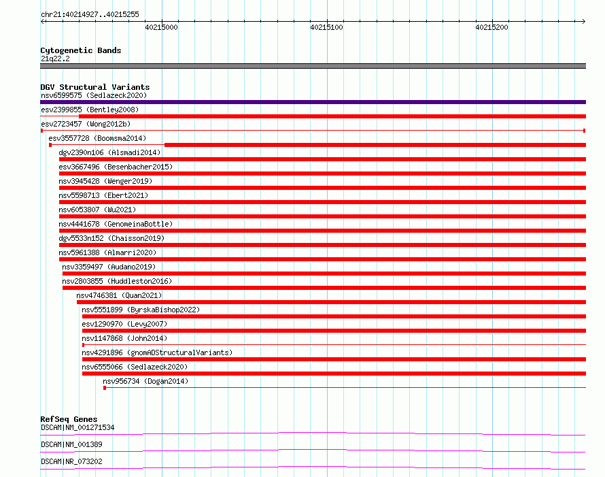Open variant esv2723457 (Wong2012b)
605x477 pixels.
(x=86, y=124)
